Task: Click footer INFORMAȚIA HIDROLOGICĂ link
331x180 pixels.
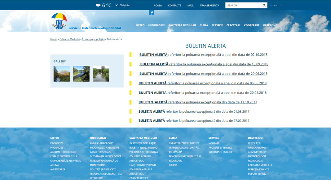Action: tap(106, 156)
